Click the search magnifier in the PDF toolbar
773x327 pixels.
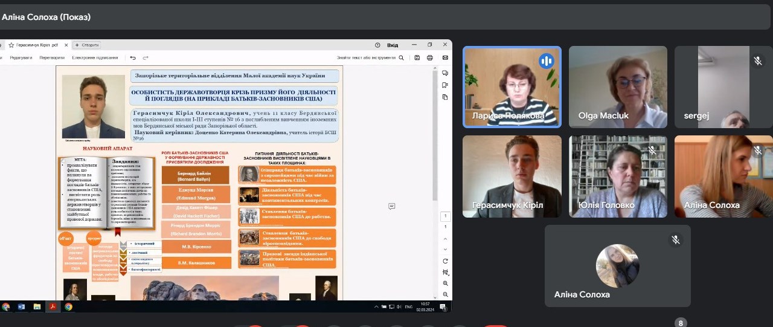(x=402, y=57)
